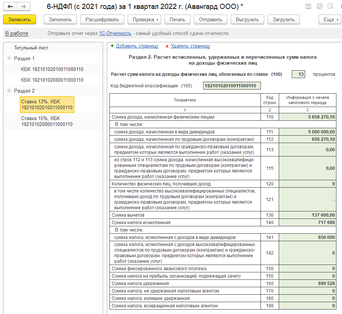The image size is (342, 314).
Task: Select Титульный лист in the section tree
Action: 31,48
